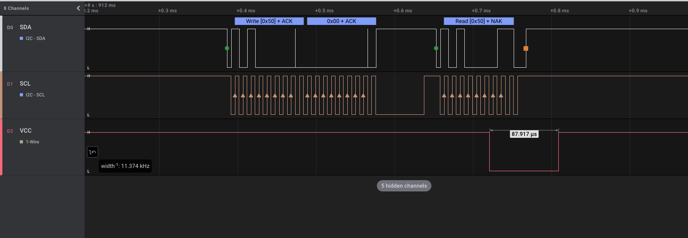The image size is (688, 238).
Task: Select the blue I2C - SDA analyzer square
Action: [22, 39]
